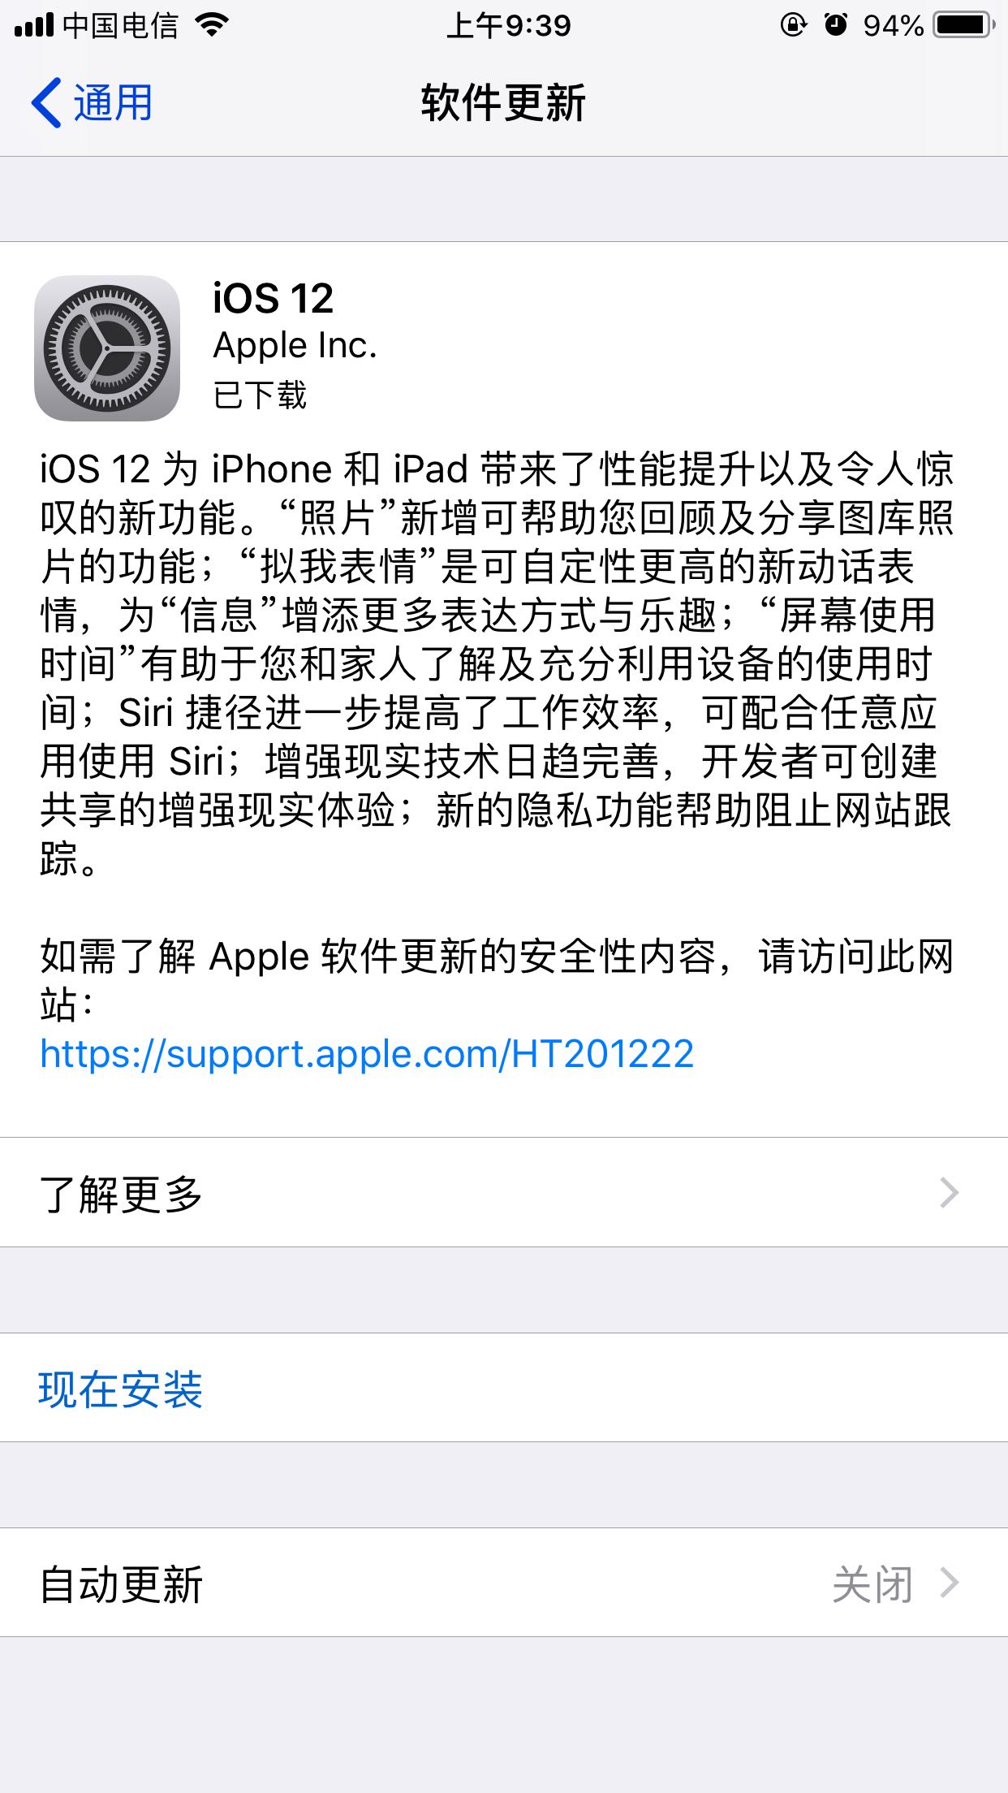The image size is (1008, 1793).
Task: Expand the chevron on the 了解更多 row
Action: click(x=950, y=1193)
